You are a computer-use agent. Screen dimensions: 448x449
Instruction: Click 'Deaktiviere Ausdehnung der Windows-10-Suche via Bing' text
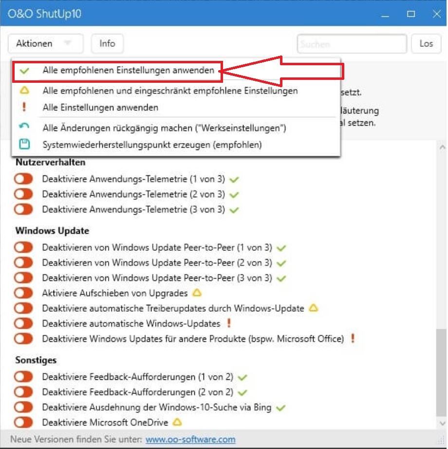coord(157,407)
